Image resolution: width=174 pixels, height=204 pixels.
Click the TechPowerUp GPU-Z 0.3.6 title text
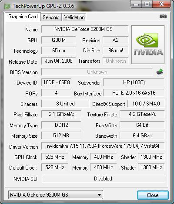(x=43, y=6)
